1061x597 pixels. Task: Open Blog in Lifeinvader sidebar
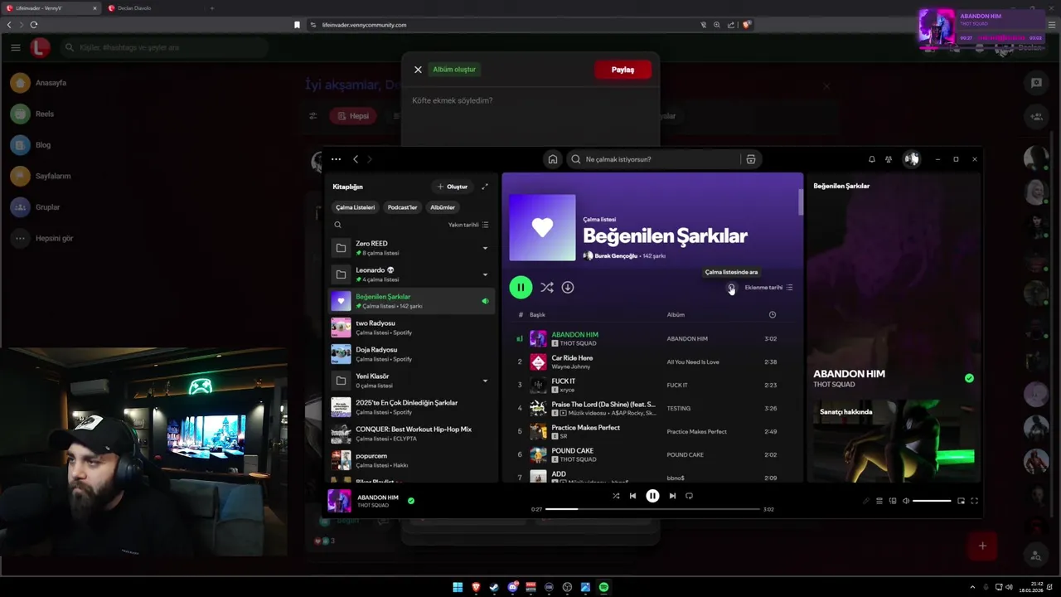click(31, 145)
